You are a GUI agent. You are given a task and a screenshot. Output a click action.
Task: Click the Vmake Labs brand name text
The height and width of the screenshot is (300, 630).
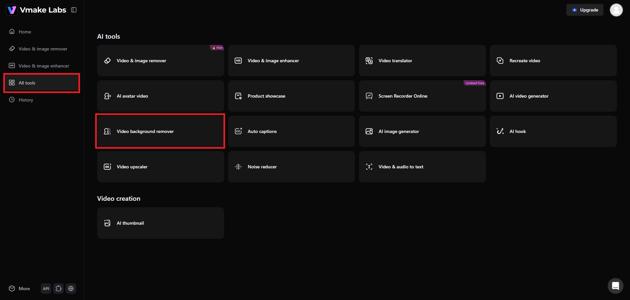pyautogui.click(x=43, y=10)
